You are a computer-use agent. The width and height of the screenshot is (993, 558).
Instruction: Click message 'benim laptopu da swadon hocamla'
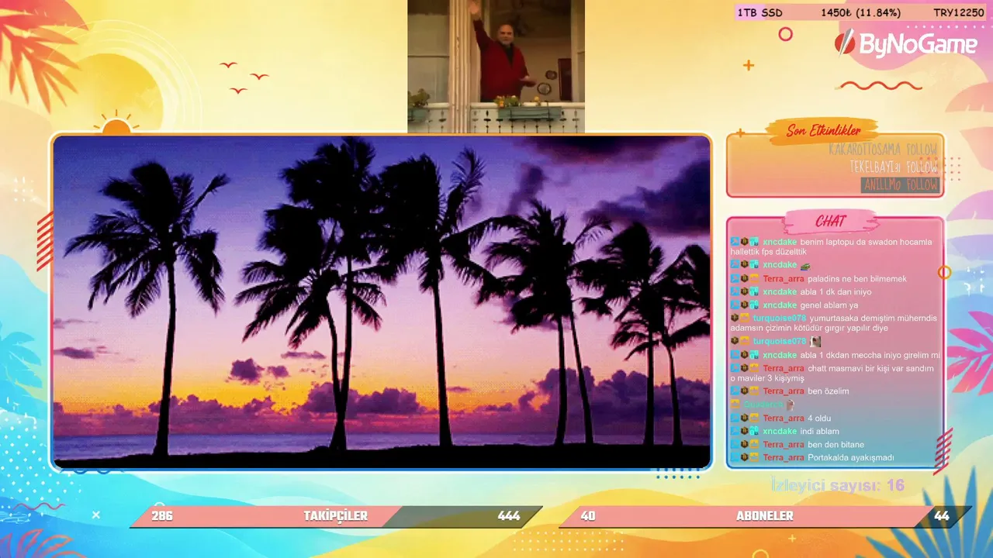(x=866, y=242)
